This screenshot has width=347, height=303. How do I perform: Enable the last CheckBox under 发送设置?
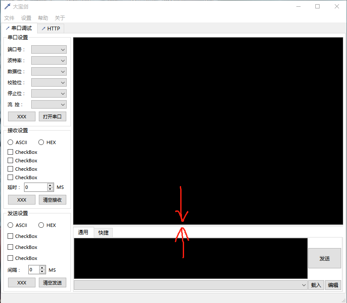tap(10, 258)
